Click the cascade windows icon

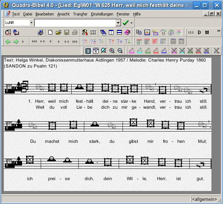103,32
